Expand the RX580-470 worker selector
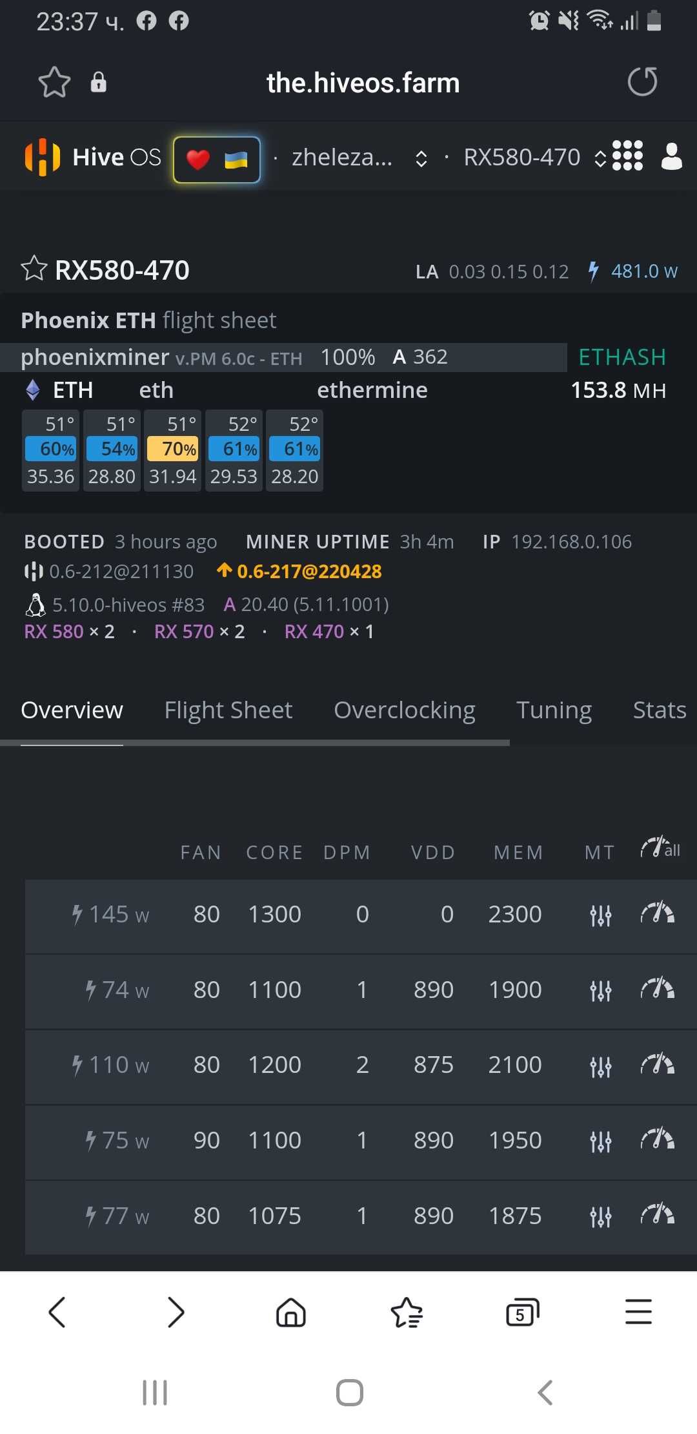 (534, 157)
